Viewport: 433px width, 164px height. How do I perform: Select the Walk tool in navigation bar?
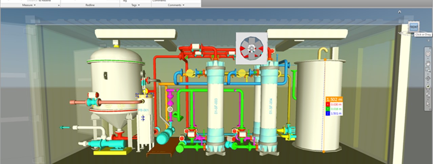[x=428, y=95]
